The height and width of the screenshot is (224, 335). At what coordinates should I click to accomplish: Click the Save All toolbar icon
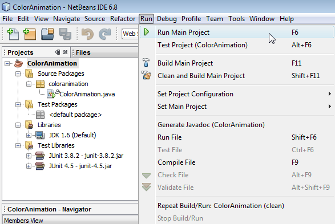(x=65, y=34)
